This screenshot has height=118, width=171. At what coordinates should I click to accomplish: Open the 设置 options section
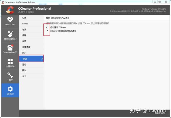pyautogui.click(x=32, y=18)
